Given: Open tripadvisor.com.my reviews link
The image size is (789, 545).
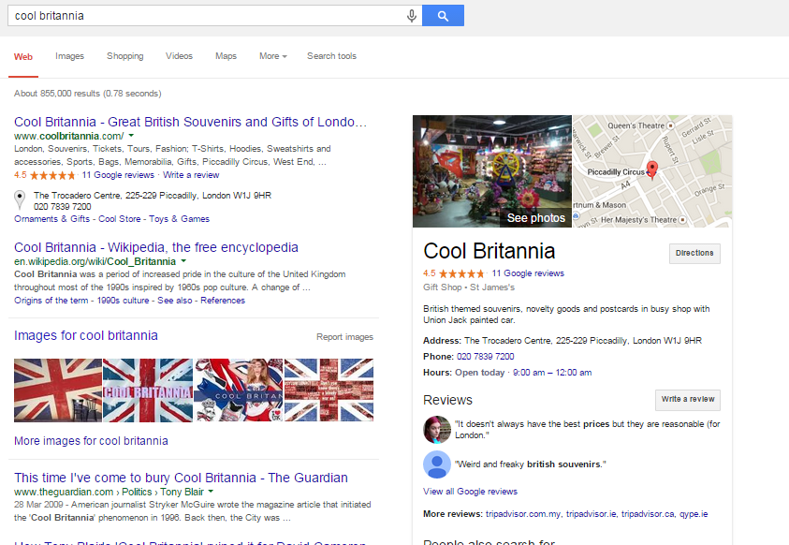Looking at the screenshot, I should pyautogui.click(x=523, y=514).
